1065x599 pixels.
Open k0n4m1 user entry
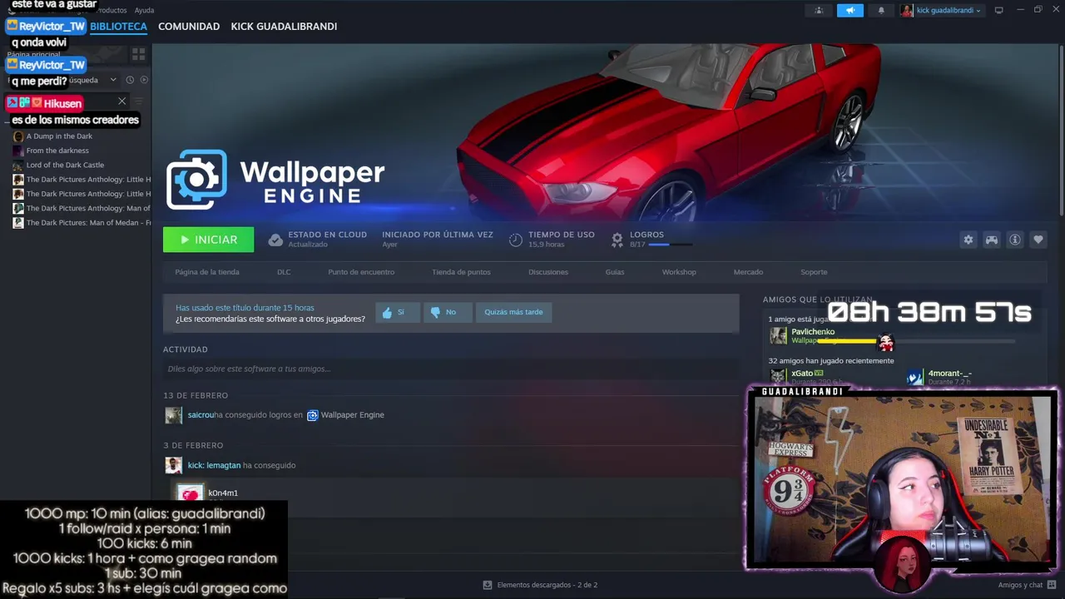pyautogui.click(x=223, y=493)
